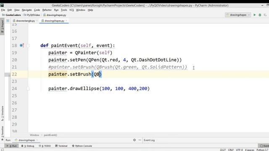Image resolution: width=269 pixels, height=151 pixels.
Task: Open the Run menu in the menu bar
Action: [x=56, y=10]
